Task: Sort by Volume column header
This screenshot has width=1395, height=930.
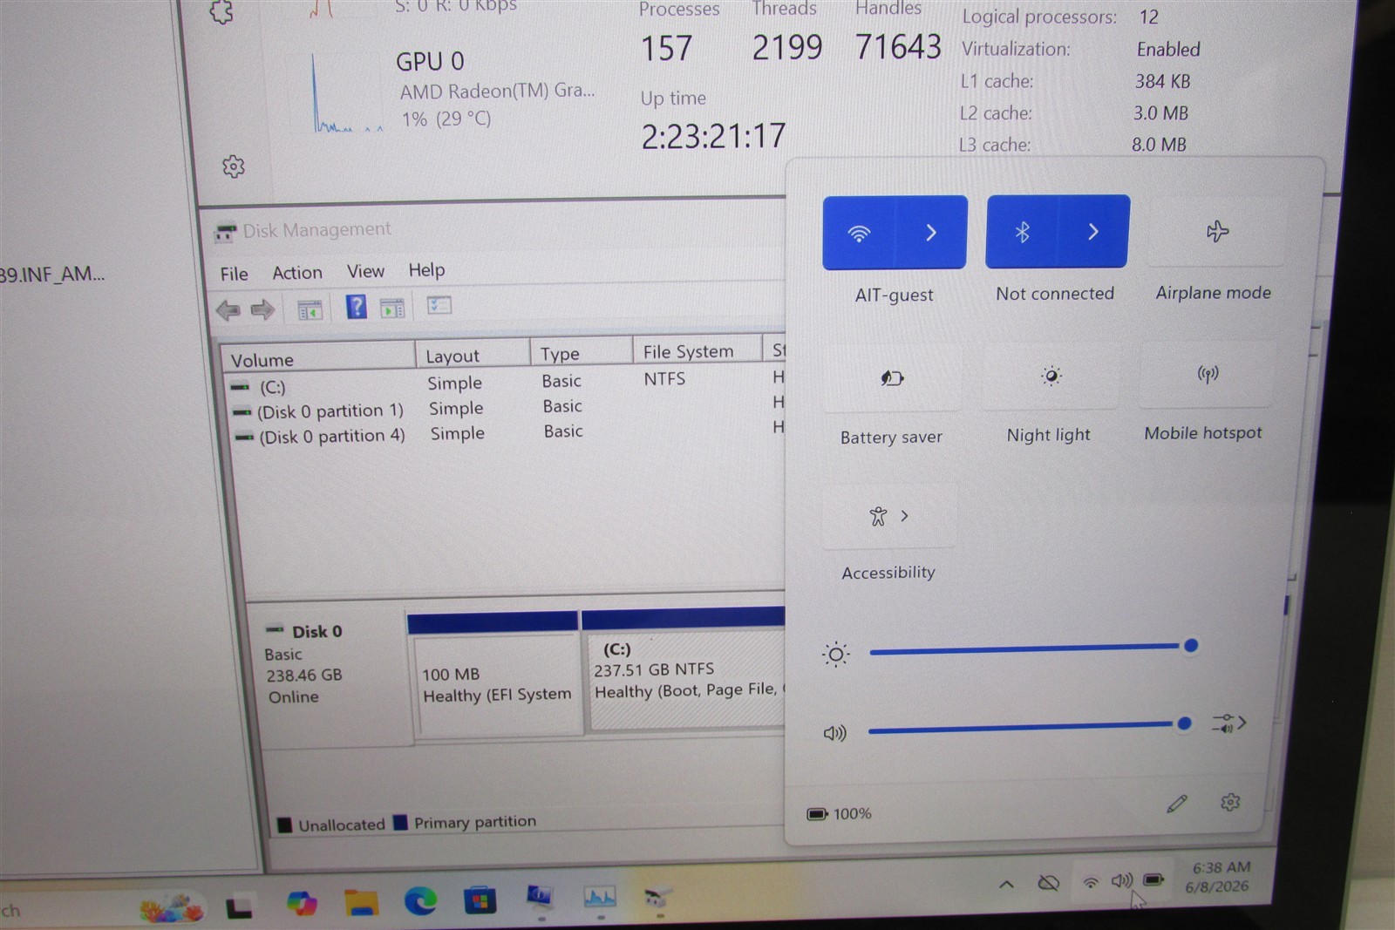Action: 318,358
